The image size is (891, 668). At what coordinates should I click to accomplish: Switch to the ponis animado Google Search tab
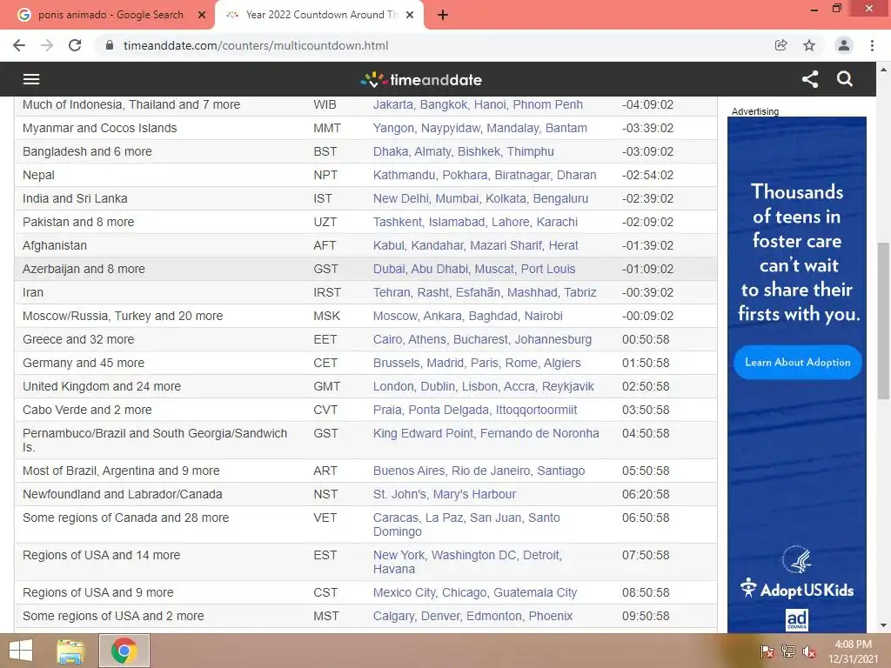click(x=111, y=16)
